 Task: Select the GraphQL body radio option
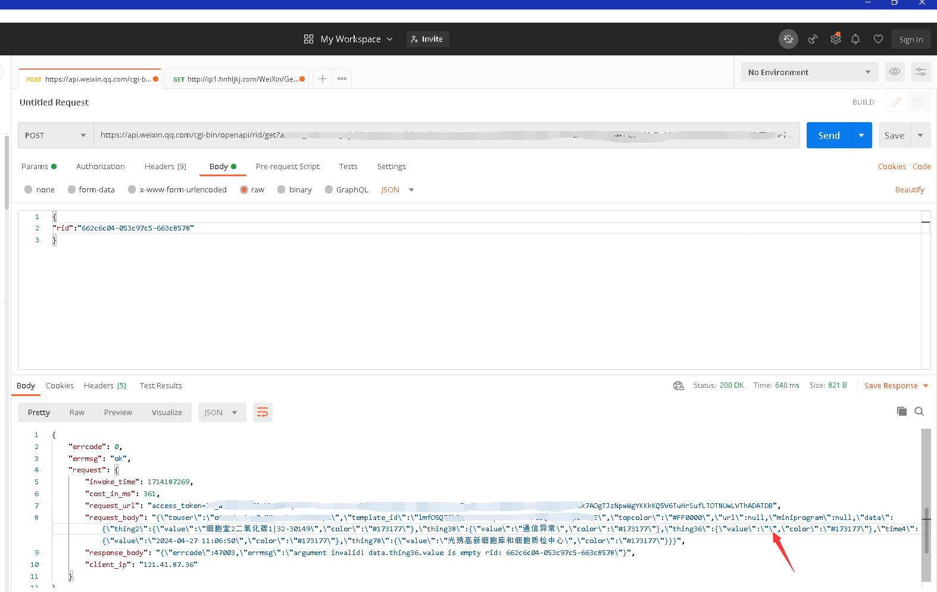pyautogui.click(x=329, y=189)
